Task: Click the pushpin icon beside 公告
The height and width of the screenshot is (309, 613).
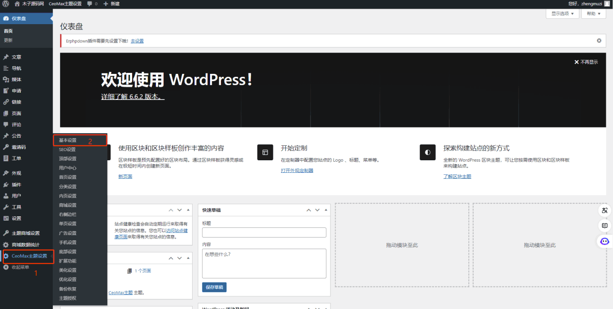Action: pos(6,136)
